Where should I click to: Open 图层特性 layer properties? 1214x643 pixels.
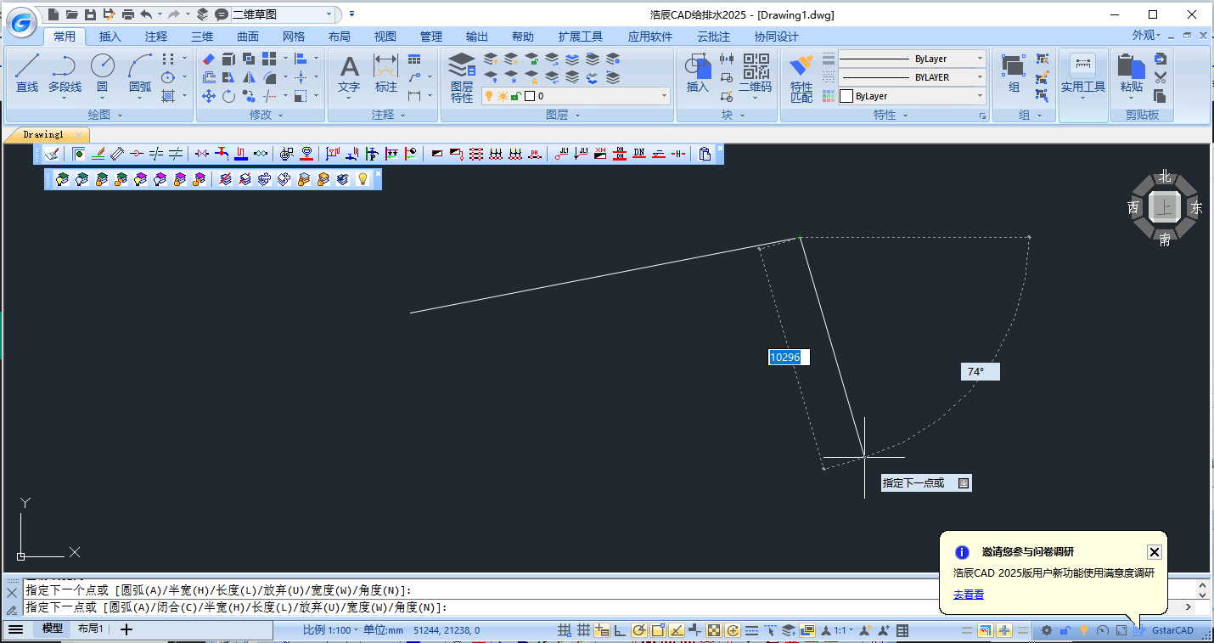pyautogui.click(x=462, y=76)
